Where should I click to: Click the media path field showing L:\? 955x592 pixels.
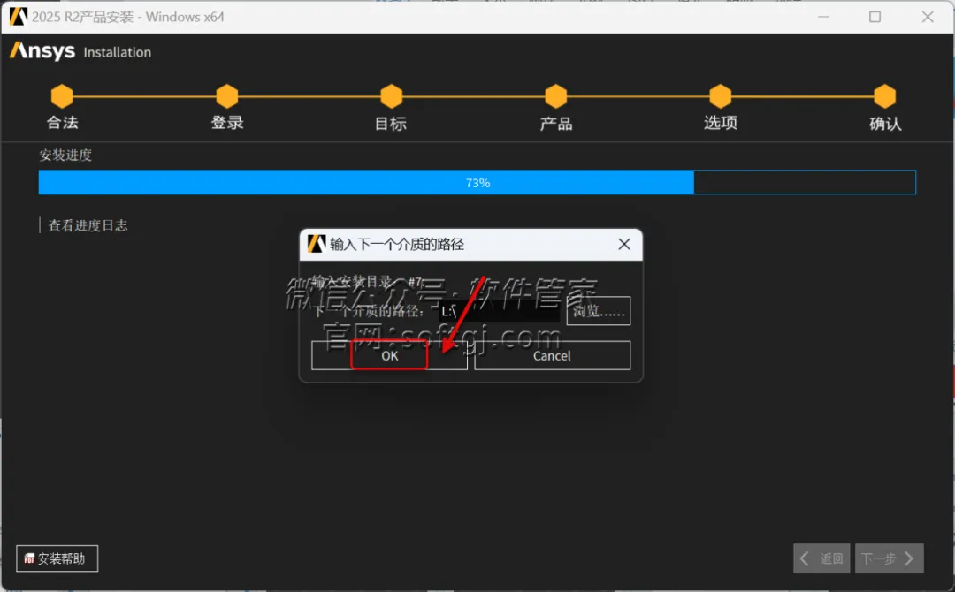499,312
